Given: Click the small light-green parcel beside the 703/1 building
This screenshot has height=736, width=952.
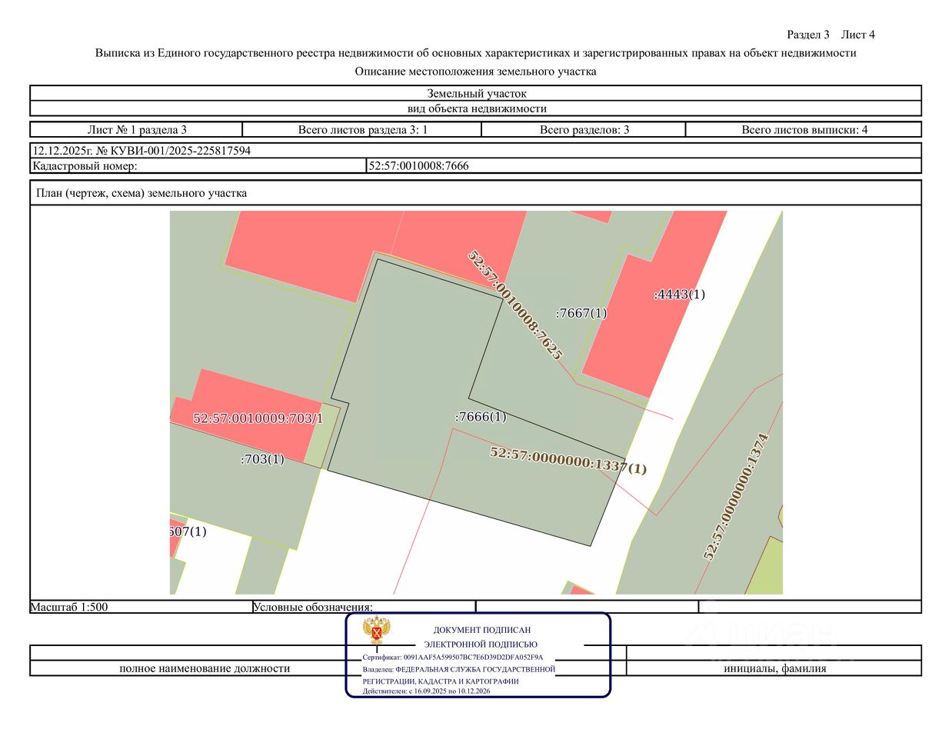Looking at the screenshot, I should pos(321,436).
